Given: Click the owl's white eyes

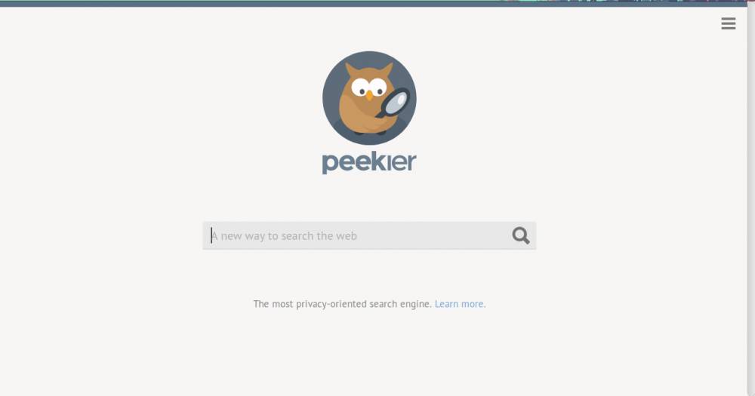Looking at the screenshot, I should click(369, 87).
